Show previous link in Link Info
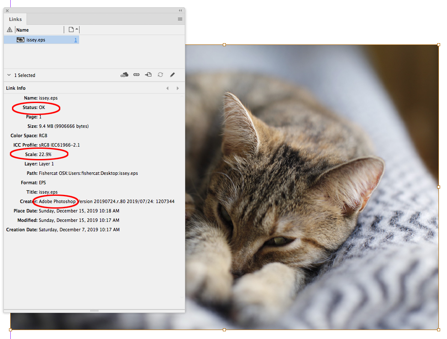Screen dimensions: 447x339 pyautogui.click(x=168, y=88)
